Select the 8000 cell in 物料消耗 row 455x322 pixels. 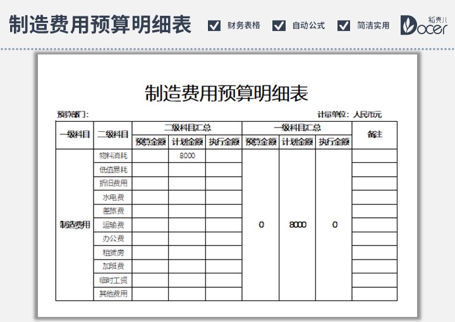[187, 155]
